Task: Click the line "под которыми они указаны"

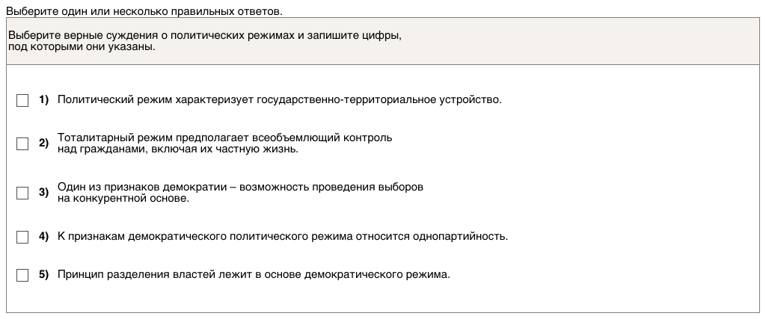Action: pyautogui.click(x=82, y=47)
